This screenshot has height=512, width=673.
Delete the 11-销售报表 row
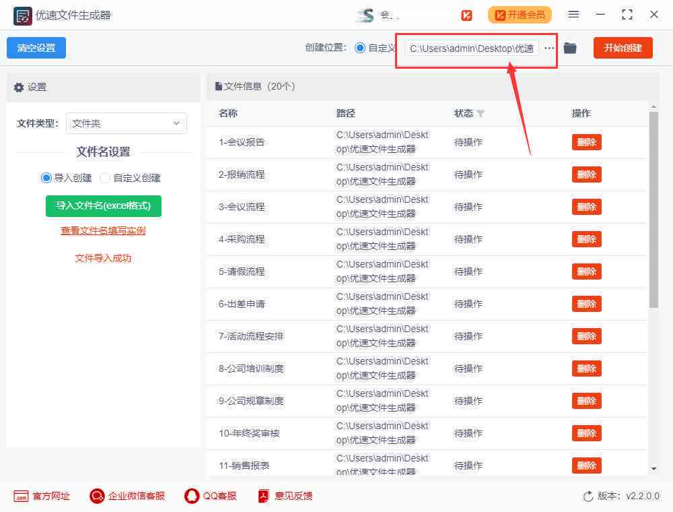(586, 466)
